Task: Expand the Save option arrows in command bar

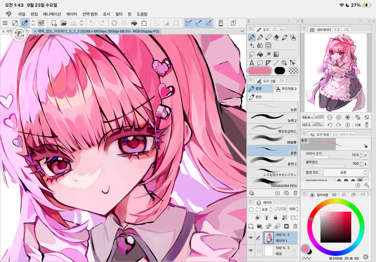Action: pos(81,23)
